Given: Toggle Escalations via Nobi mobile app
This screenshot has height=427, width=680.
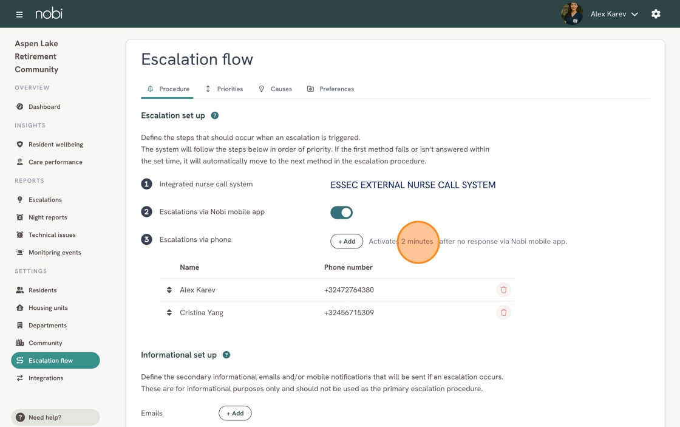Looking at the screenshot, I should (341, 213).
